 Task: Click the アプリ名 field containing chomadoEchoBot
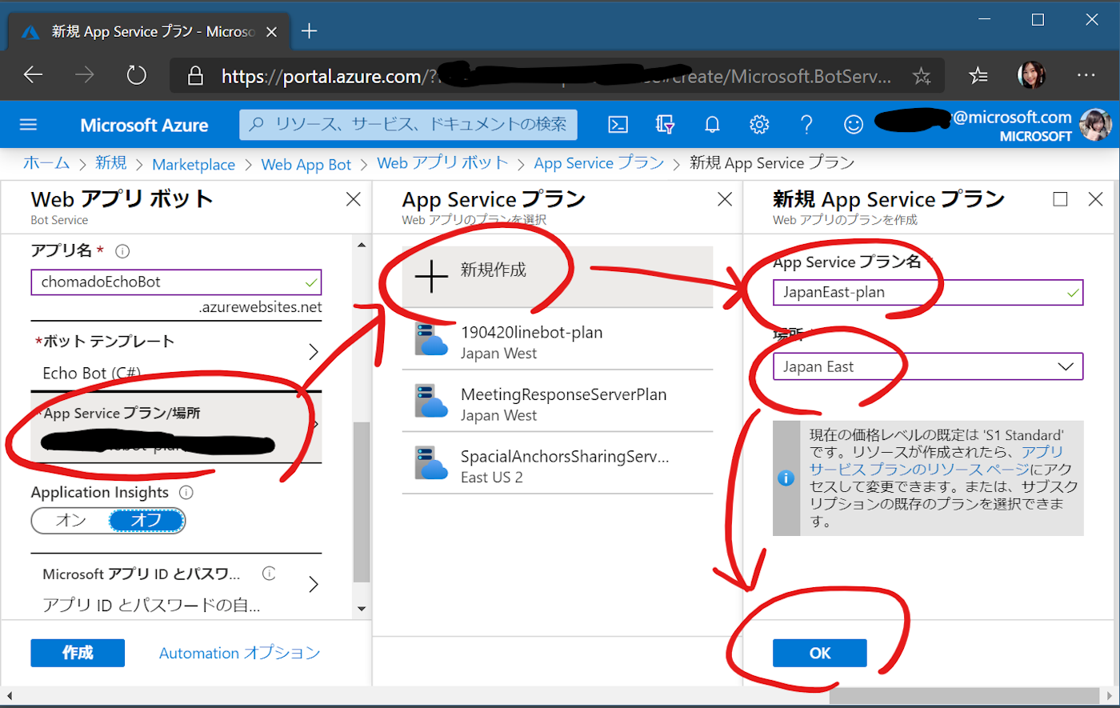176,282
